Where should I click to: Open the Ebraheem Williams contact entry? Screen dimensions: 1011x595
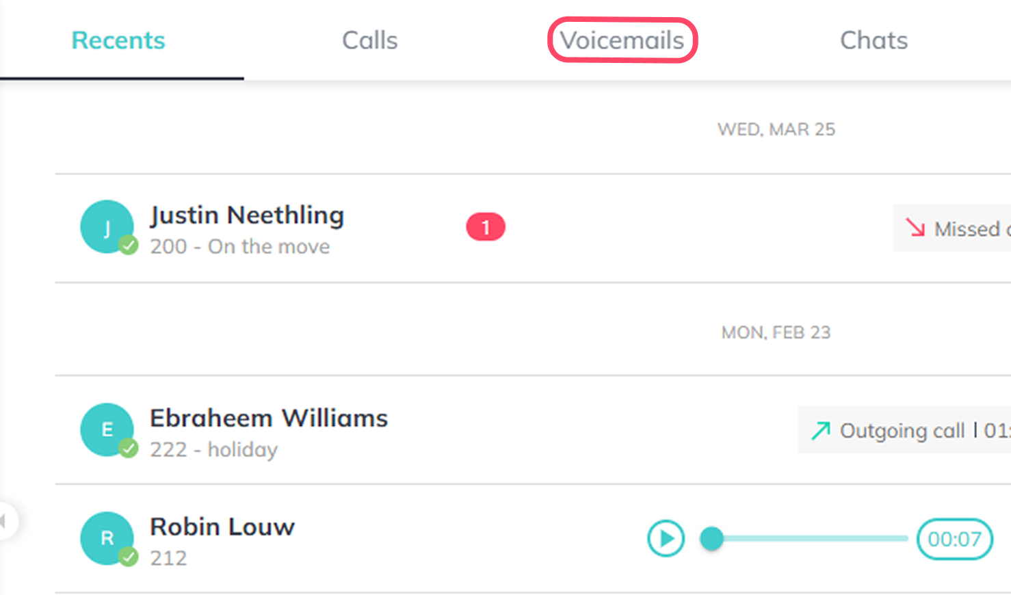(x=269, y=419)
